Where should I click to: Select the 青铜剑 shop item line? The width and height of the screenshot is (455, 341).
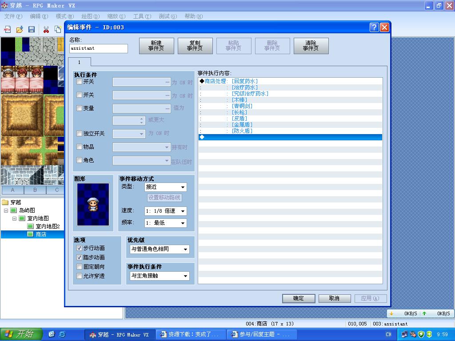click(290, 106)
